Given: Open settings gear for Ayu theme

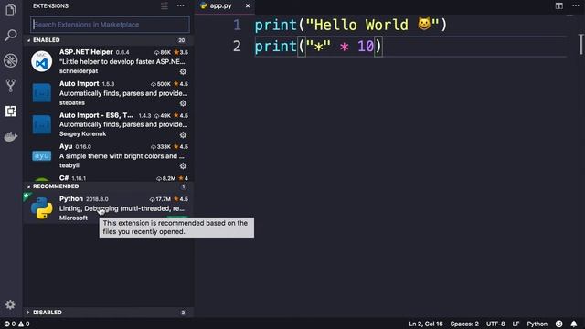Looking at the screenshot, I should 183,166.
